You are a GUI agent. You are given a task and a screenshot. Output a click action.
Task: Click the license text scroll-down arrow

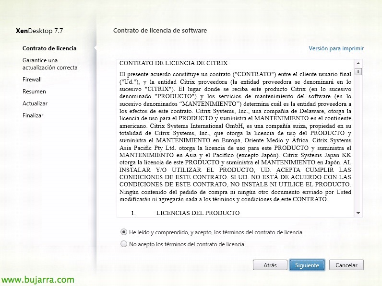point(358,213)
